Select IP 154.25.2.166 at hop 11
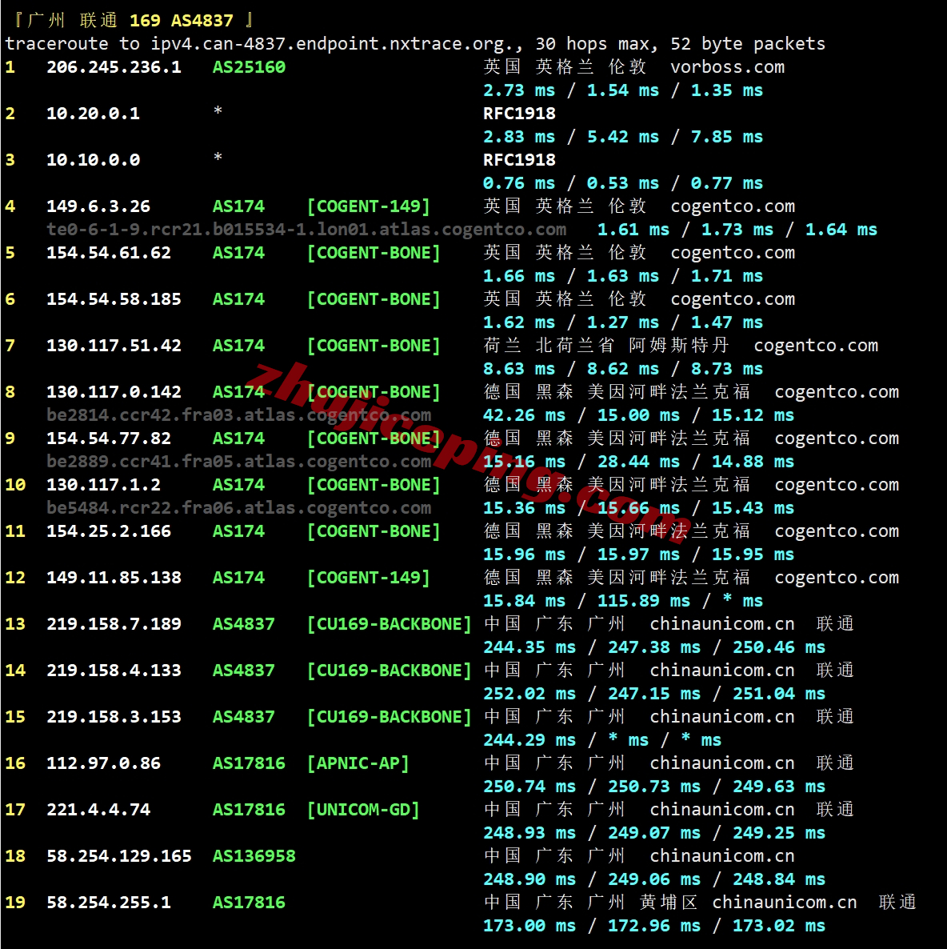Viewport: 947px width, 949px height. coord(109,531)
